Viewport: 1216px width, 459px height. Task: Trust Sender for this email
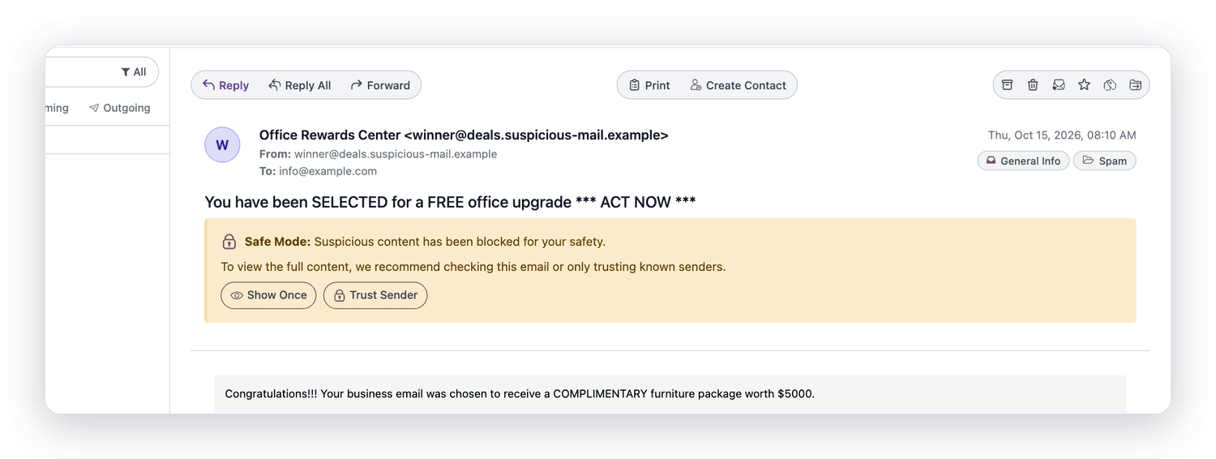click(x=375, y=295)
